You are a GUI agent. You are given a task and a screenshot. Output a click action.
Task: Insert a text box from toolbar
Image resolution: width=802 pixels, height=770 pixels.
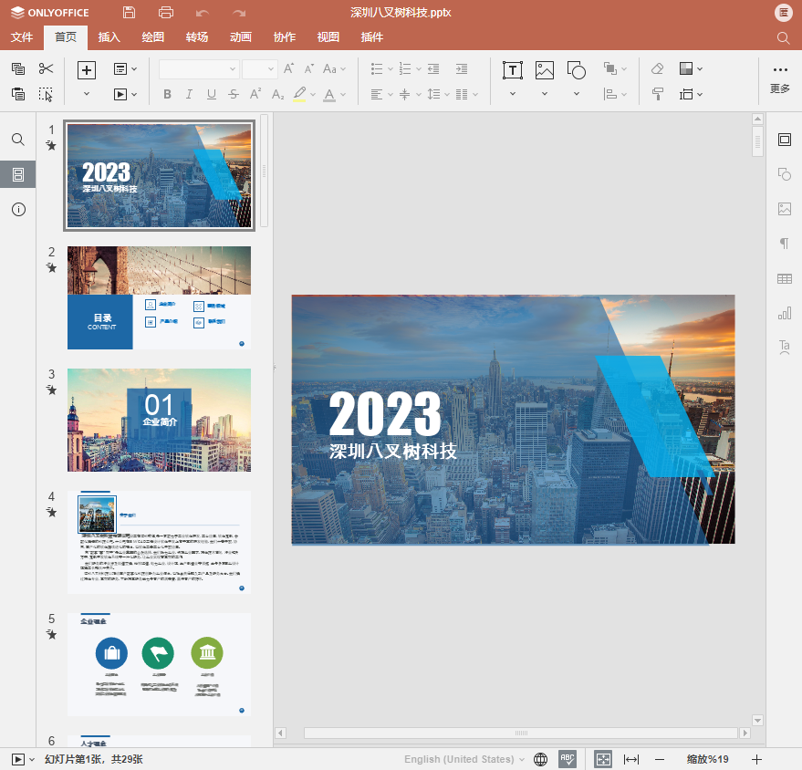coord(513,70)
